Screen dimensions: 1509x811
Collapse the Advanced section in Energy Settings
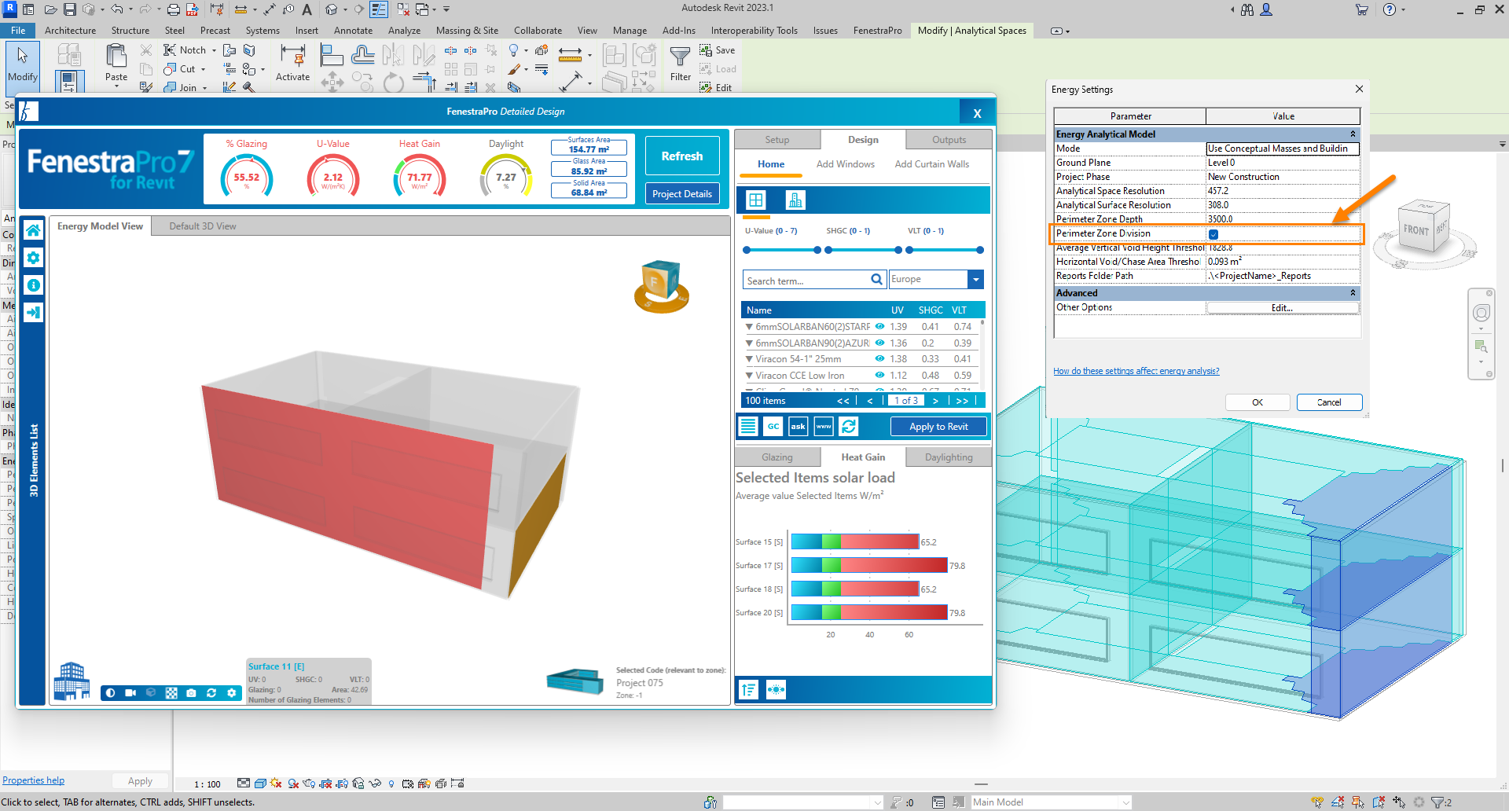pyautogui.click(x=1353, y=293)
